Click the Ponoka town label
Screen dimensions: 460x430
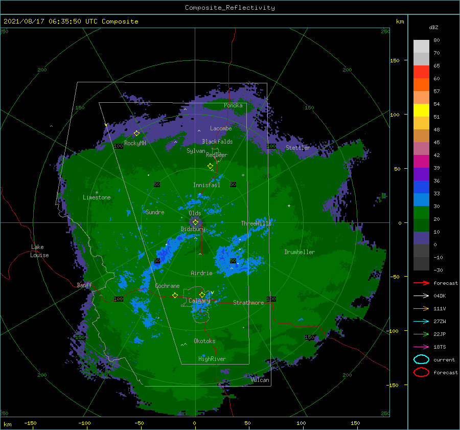233,105
